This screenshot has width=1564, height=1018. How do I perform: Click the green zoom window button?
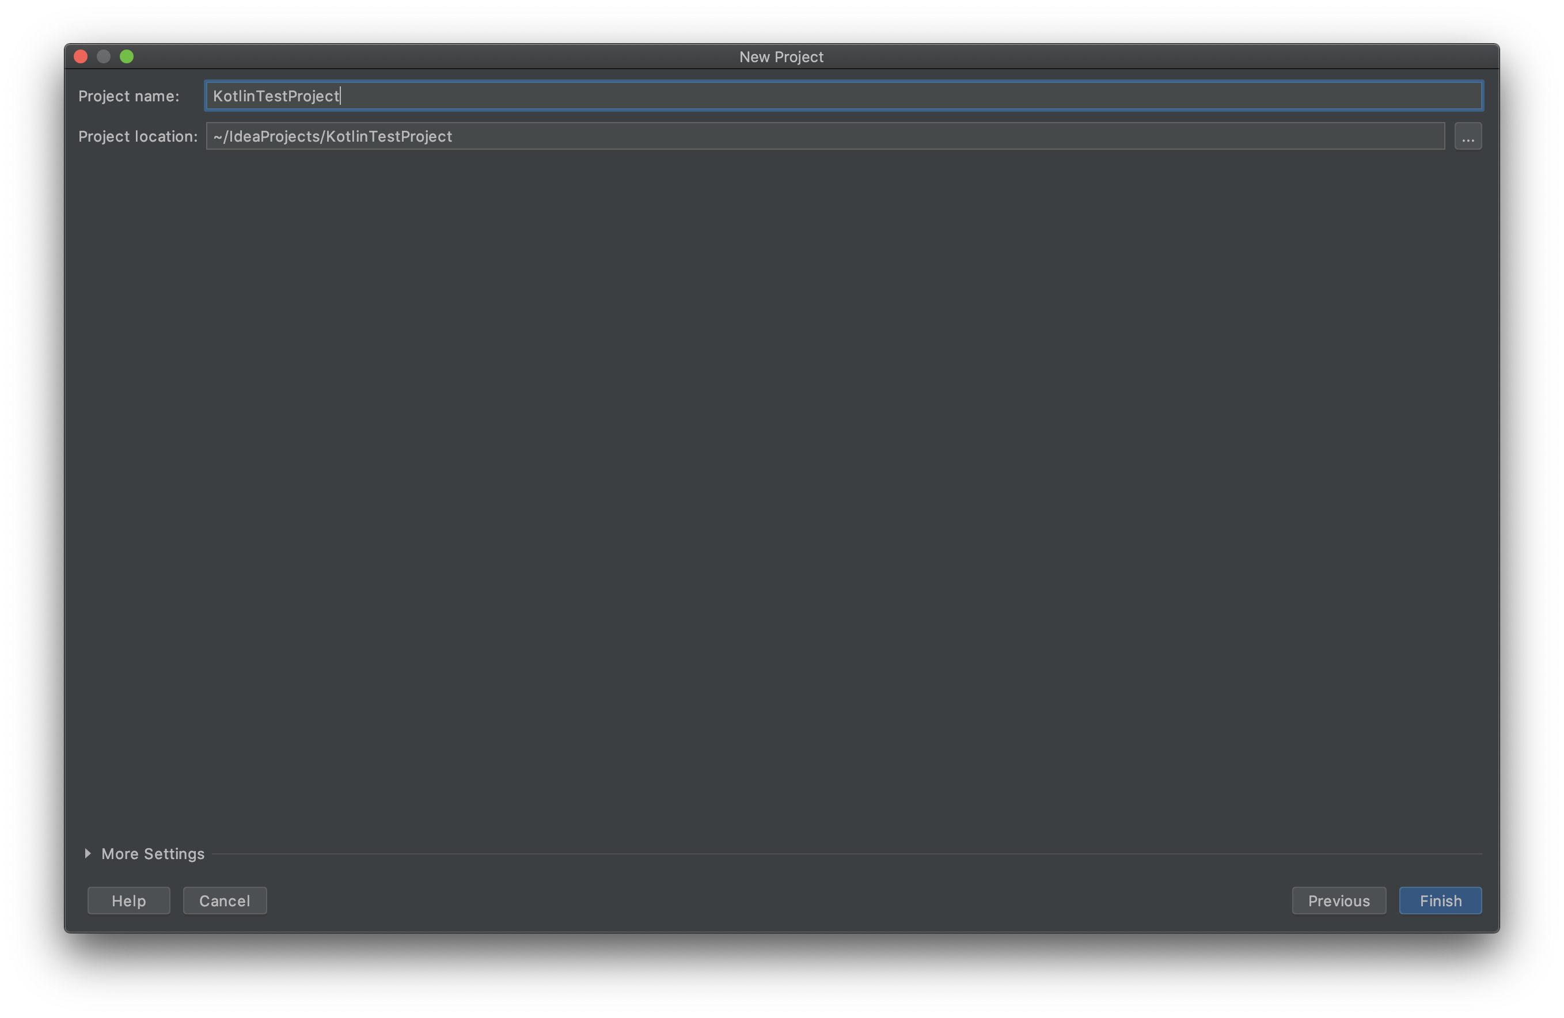point(127,56)
